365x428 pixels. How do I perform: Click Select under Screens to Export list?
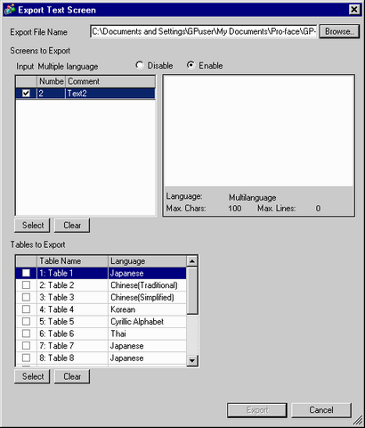click(x=32, y=226)
